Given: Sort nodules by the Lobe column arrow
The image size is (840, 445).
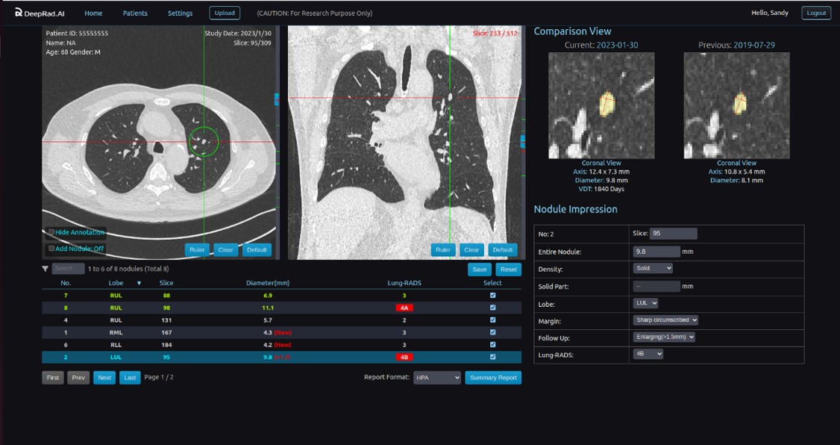Looking at the screenshot, I should coord(138,284).
